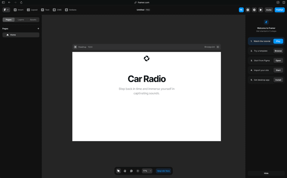
Task: Click the framer.com address bar
Action: [142, 2]
